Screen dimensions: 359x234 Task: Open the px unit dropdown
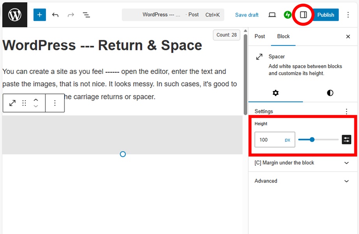(287, 140)
